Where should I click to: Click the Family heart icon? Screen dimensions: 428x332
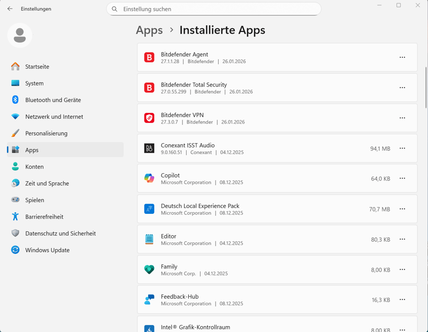point(149,269)
